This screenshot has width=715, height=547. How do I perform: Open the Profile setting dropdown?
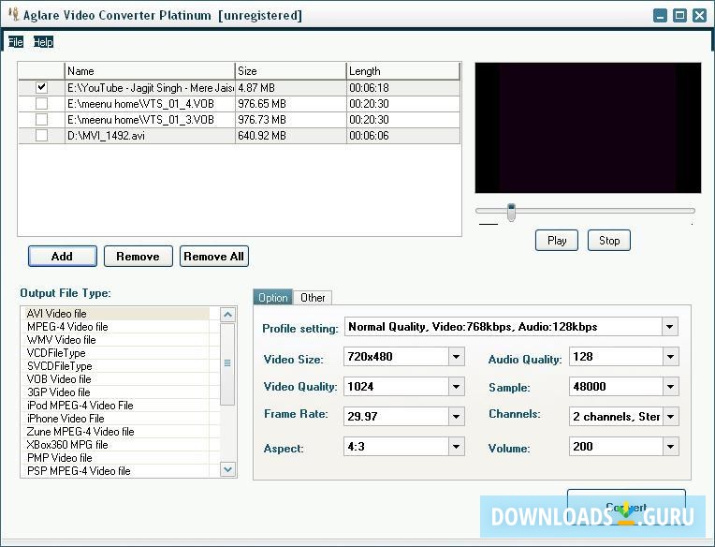coord(669,327)
